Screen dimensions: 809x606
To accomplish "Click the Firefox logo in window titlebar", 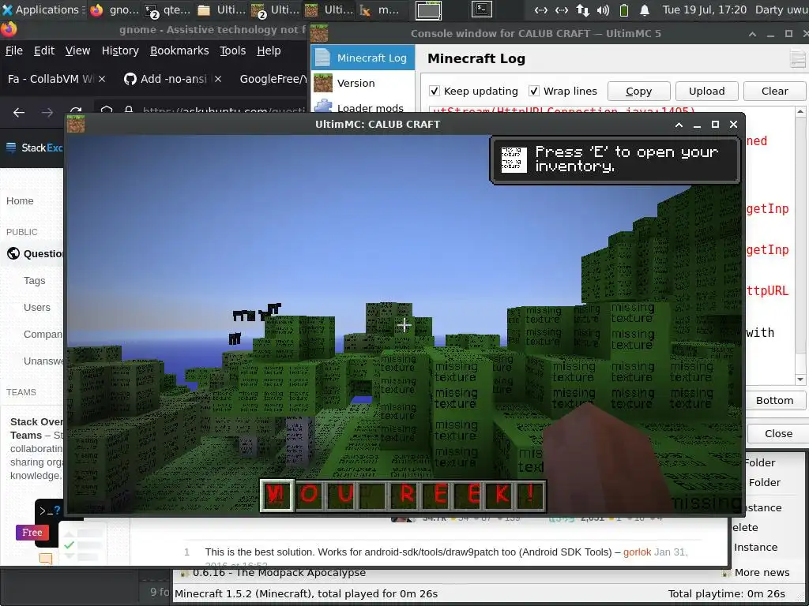I will [9, 29].
